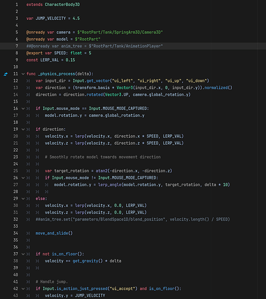The image size is (266, 299).
Task: Click the get_gravity() function call
Action: coord(87,261)
